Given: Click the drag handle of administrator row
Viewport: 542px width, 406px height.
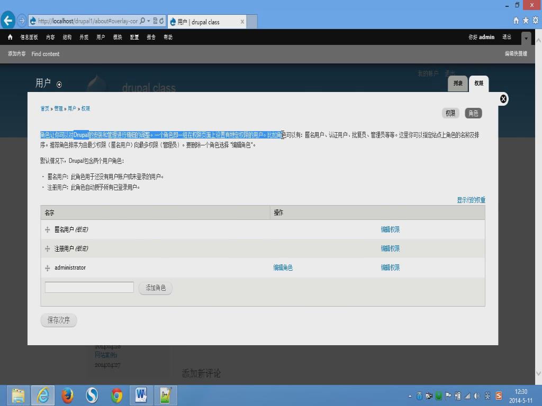Looking at the screenshot, I should coord(47,268).
